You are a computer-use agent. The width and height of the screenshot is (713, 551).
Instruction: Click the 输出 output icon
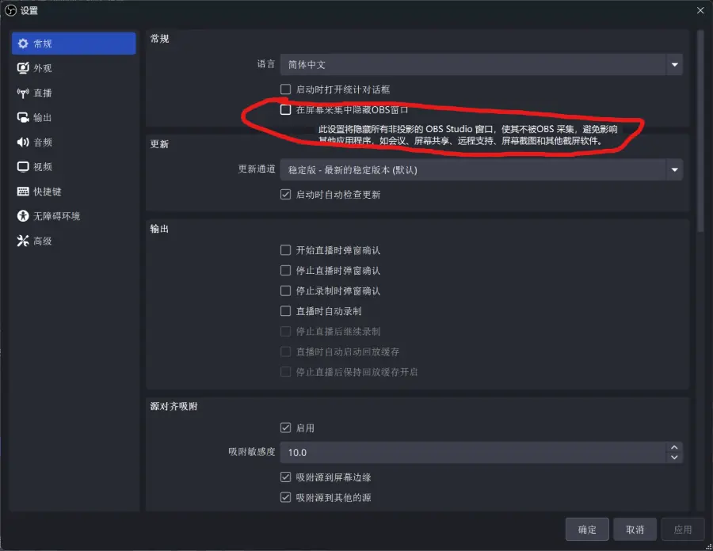[x=23, y=118]
